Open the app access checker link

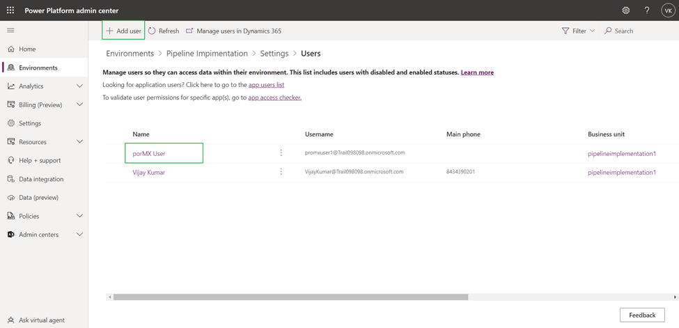(x=274, y=97)
